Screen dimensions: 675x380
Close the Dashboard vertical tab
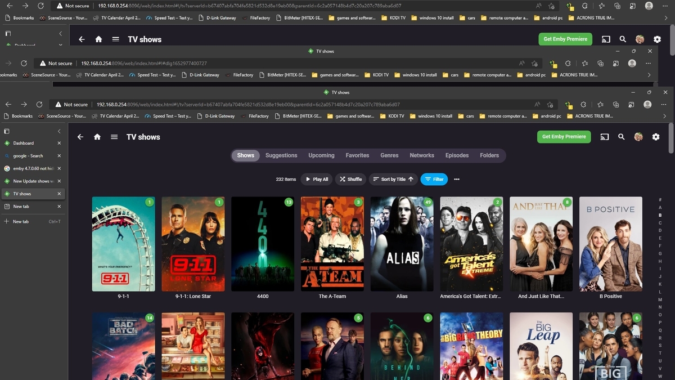[x=59, y=143]
